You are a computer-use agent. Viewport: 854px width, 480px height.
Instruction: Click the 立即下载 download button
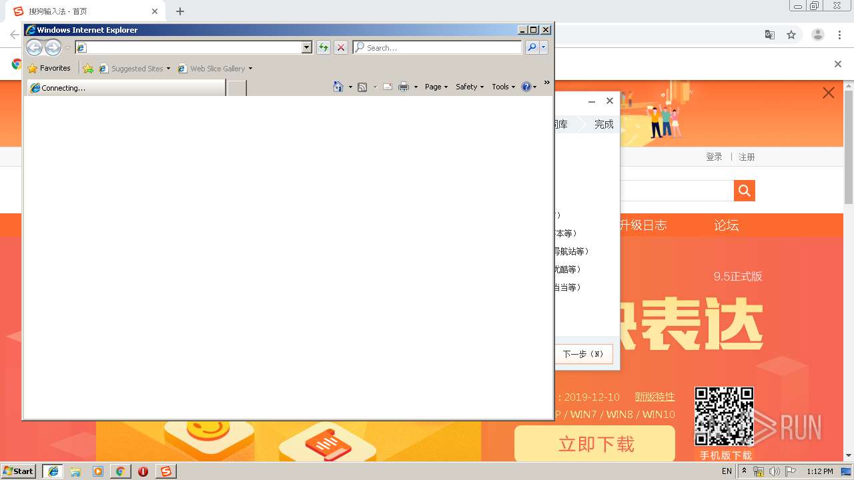(596, 444)
